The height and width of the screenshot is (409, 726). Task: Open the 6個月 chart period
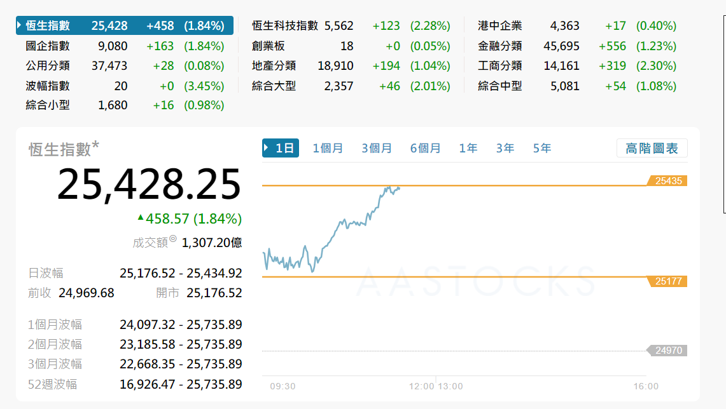tap(425, 147)
